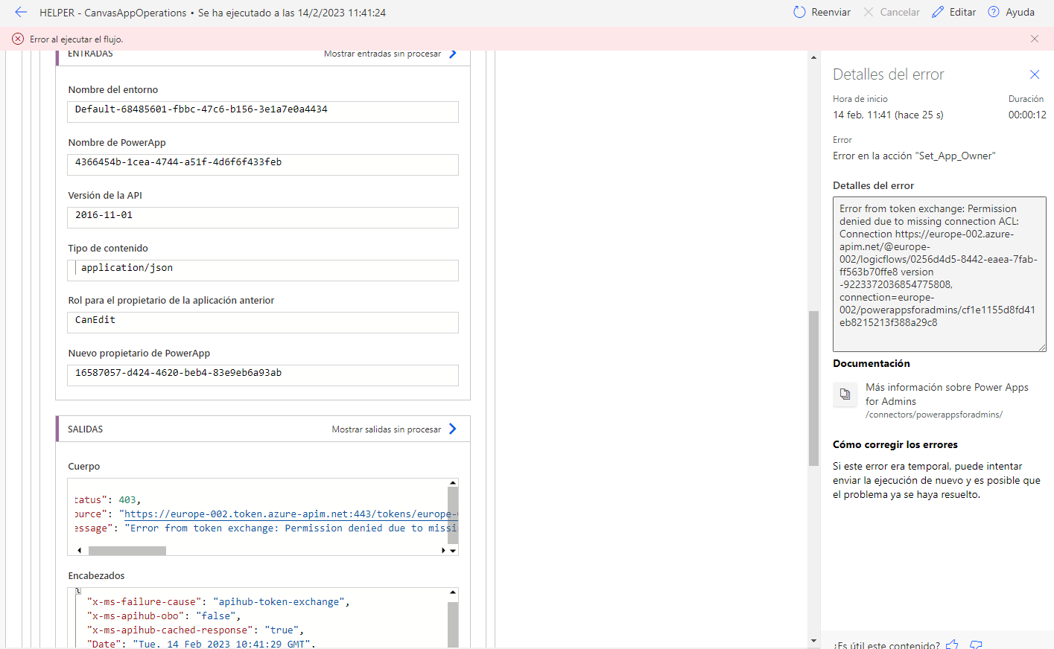Click the /connectors/powerappsforadmins/ path
Screen dimensions: 1054x649
pyautogui.click(x=934, y=415)
